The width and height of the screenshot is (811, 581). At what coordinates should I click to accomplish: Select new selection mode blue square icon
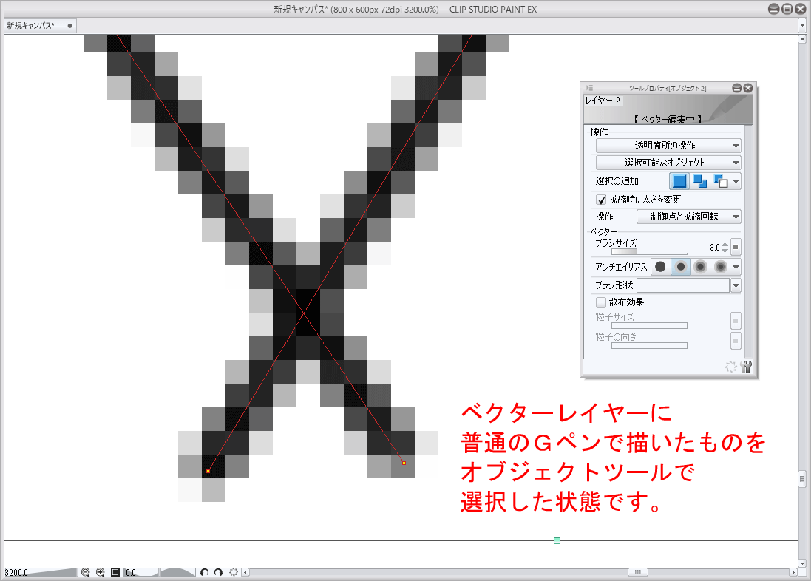[x=679, y=181]
